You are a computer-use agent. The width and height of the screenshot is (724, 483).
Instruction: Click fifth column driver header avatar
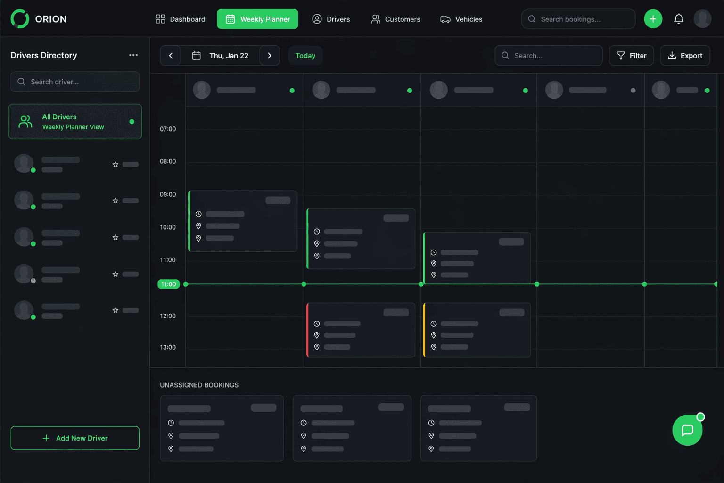tap(661, 90)
